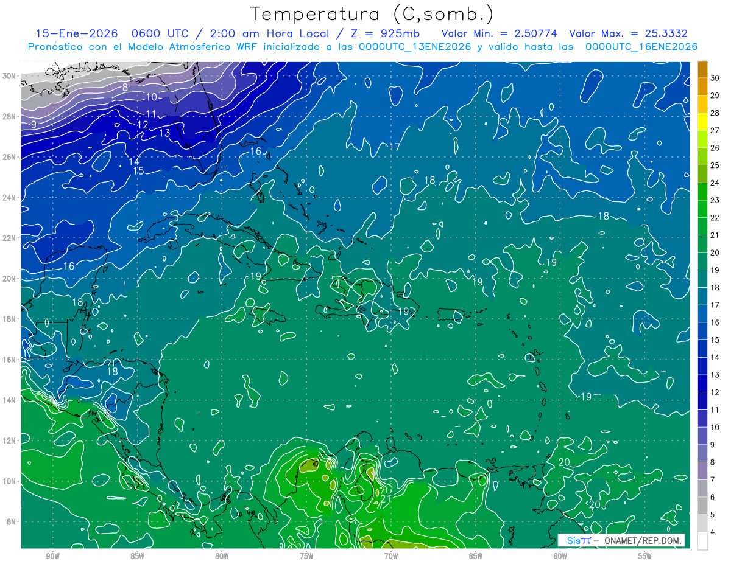Click the "Valor Max. = 25.3332" text
This screenshot has height=564, width=731.
(x=629, y=33)
